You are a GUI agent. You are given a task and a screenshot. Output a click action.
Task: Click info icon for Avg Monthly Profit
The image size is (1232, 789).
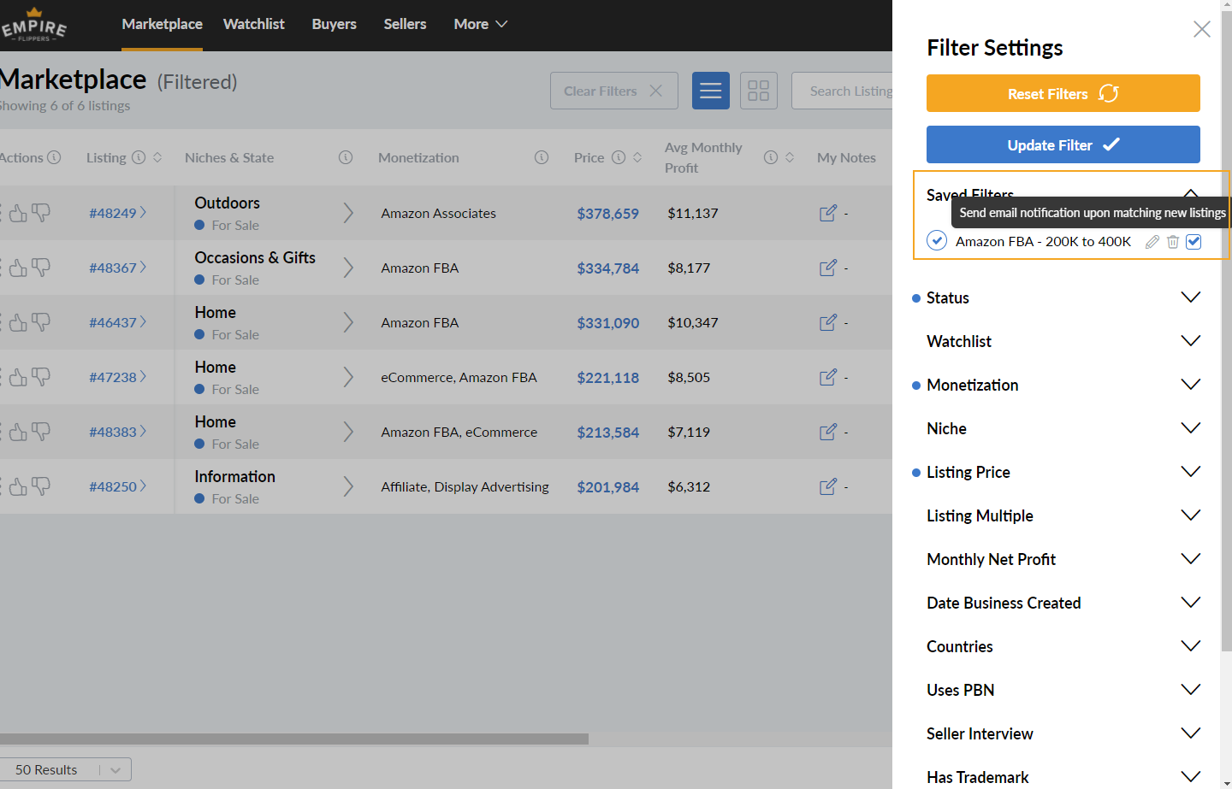click(771, 157)
